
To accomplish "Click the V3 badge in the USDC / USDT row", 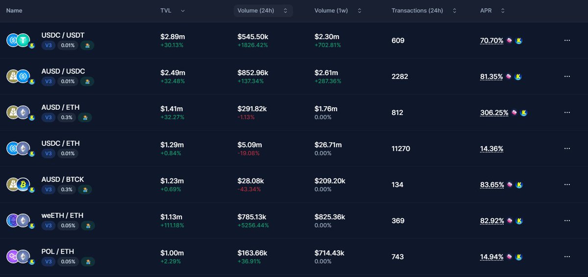I will 48,46.
